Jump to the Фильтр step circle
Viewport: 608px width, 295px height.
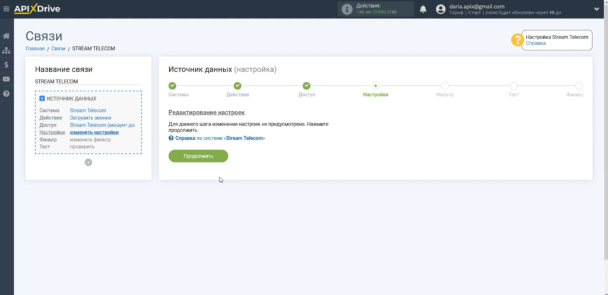click(x=445, y=86)
